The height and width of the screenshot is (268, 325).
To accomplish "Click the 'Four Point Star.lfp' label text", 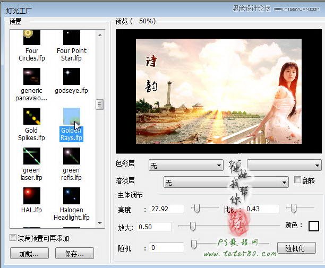I will click(x=72, y=55).
